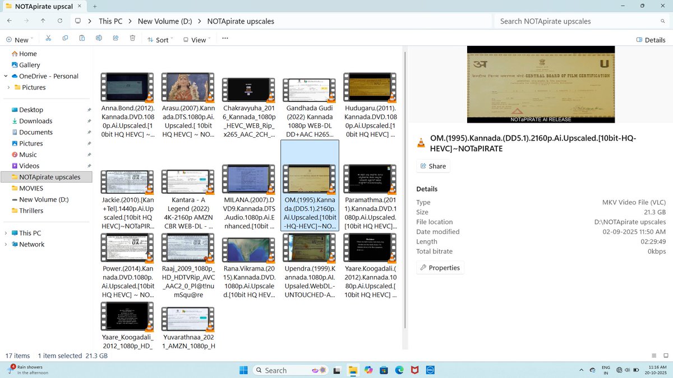Switch to details list view in status bar
Image resolution: width=673 pixels, height=378 pixels.
click(653, 356)
